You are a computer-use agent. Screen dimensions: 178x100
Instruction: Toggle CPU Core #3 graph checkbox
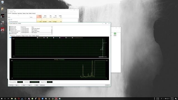click(60, 38)
